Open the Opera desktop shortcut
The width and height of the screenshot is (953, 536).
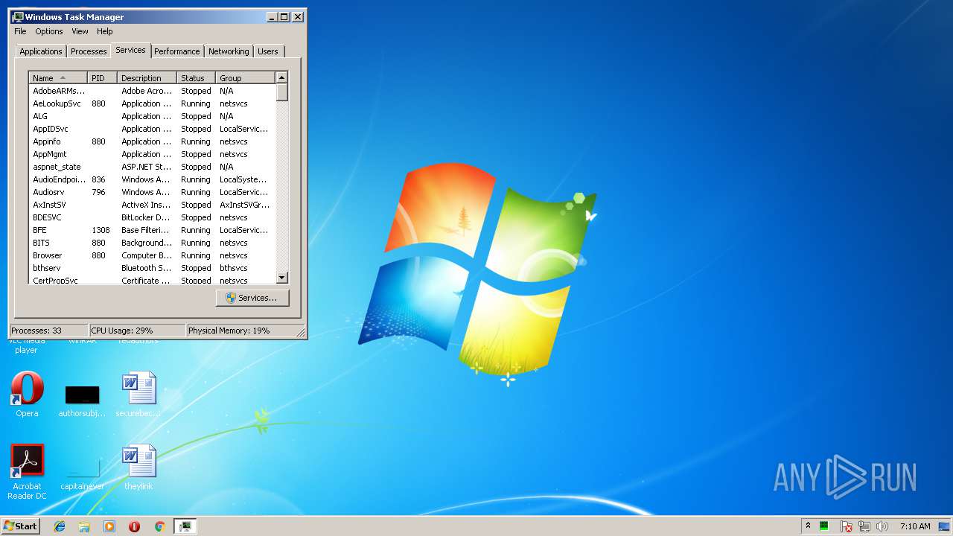[27, 395]
